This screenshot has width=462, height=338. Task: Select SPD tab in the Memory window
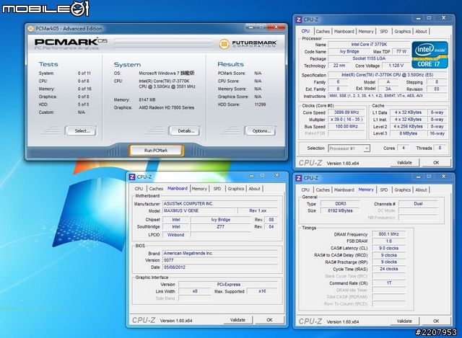[x=383, y=190]
